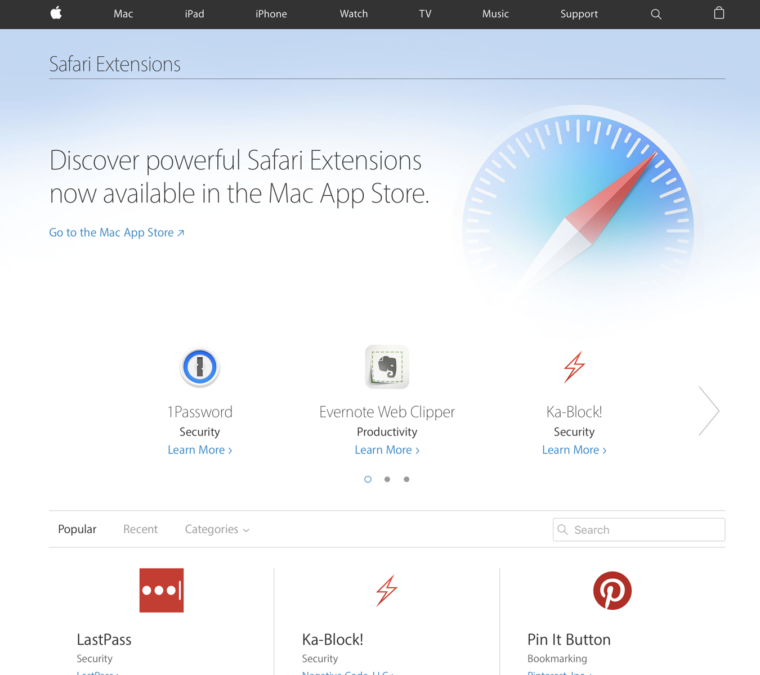
Task: Select the third carousel page dot
Action: (406, 479)
